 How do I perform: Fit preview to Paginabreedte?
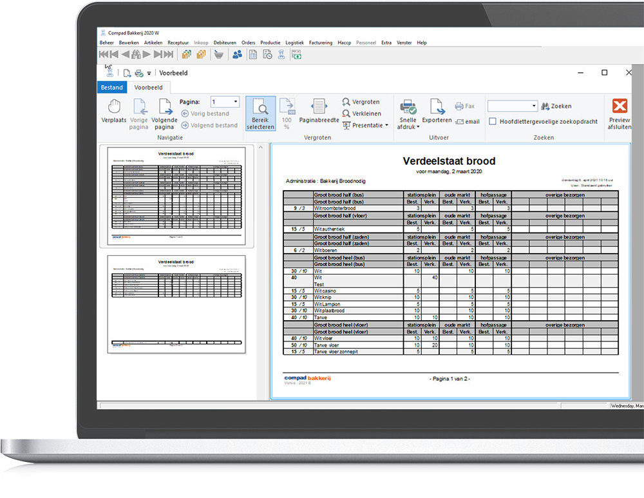click(319, 111)
